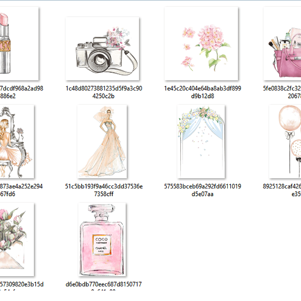Click filename starting with 5fe0838c2fc32
Image resolution: width=301 pixels, height=301 pixels.
[x=282, y=92]
